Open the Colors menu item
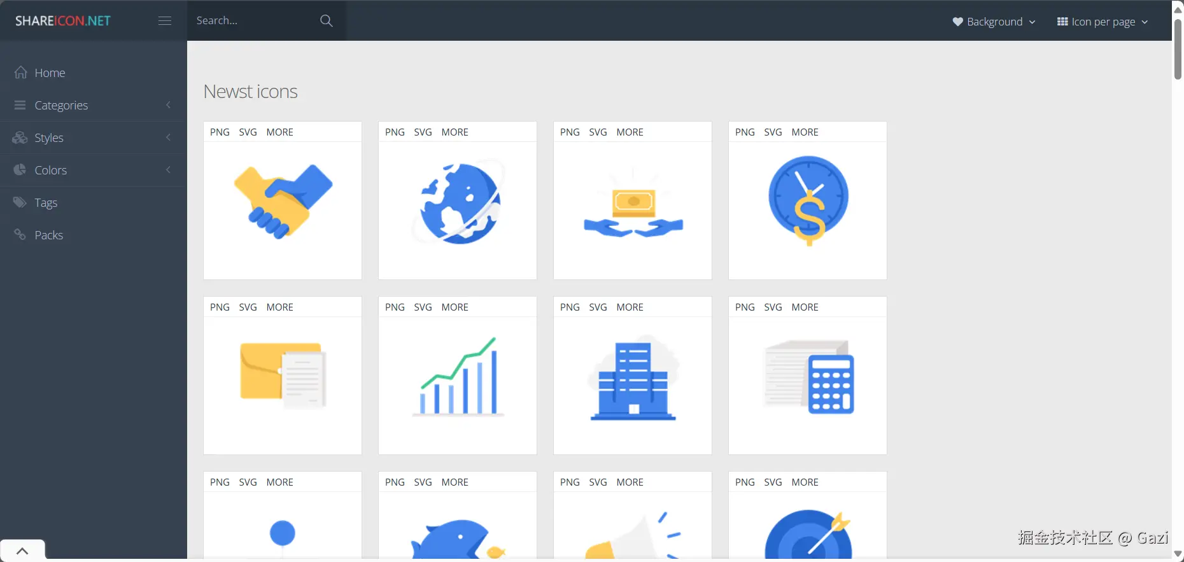This screenshot has height=562, width=1184. point(94,170)
